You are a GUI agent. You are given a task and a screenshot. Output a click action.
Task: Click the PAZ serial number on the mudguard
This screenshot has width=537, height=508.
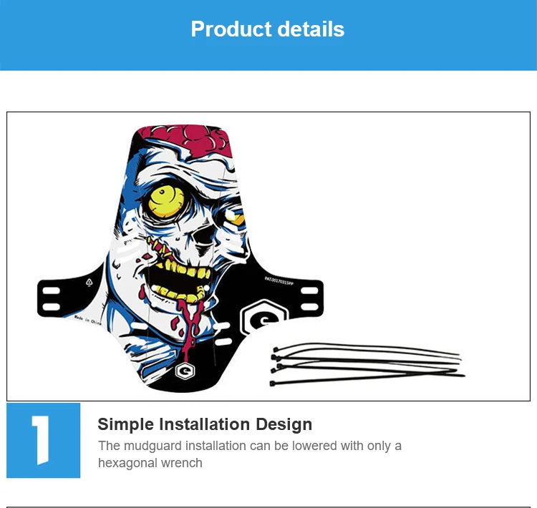(279, 281)
